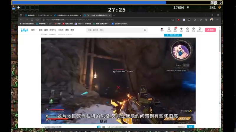
Task: Open the browser tab actions menu icon
Action: pos(21,15)
